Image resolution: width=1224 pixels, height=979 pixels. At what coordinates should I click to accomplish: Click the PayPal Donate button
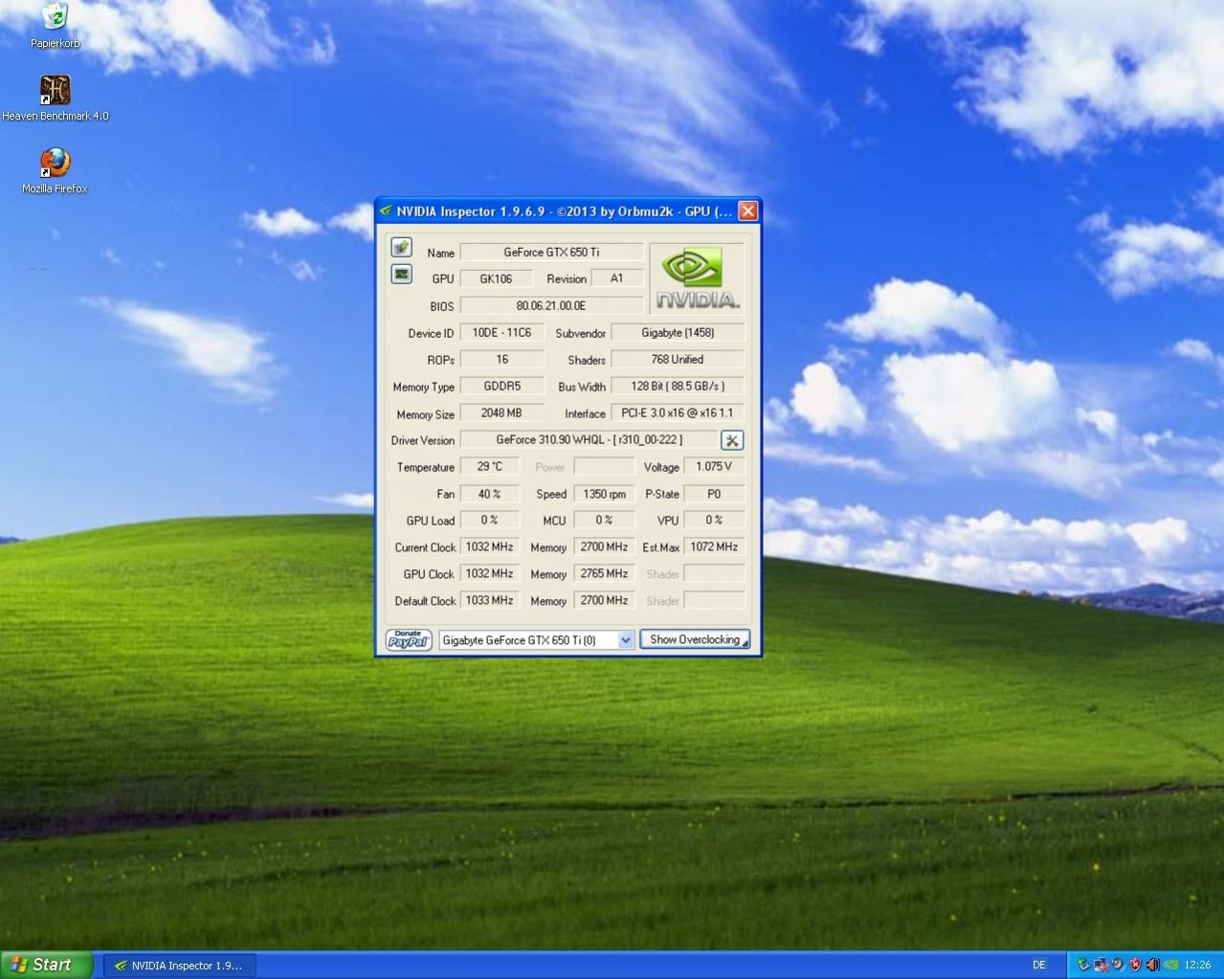click(409, 639)
